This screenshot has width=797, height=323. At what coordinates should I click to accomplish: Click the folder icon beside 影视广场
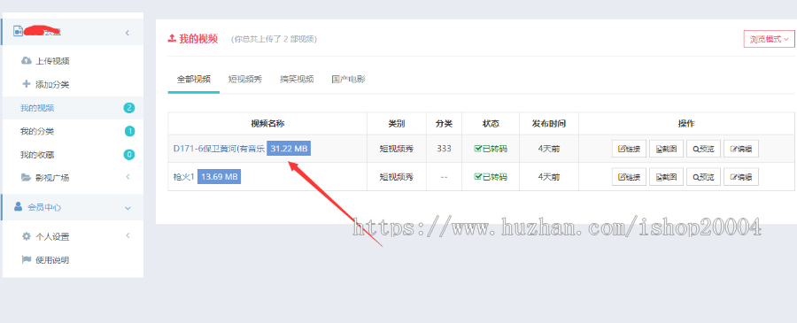point(26,177)
